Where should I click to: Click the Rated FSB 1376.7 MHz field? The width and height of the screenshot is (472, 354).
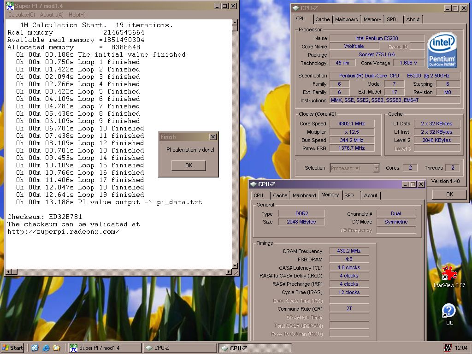352,148
